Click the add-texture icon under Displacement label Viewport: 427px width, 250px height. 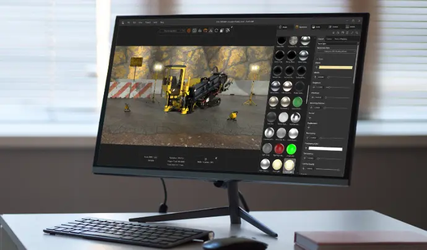309,128
